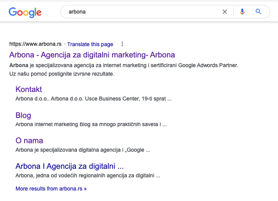Open Arbona - Agencija za digitalni marketing result
This screenshot has width=278, height=201.
coord(92,55)
